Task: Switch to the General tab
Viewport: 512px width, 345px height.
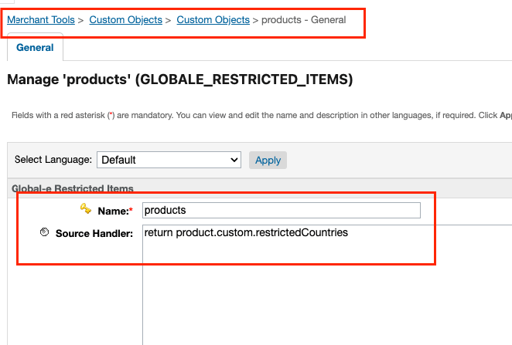Action: coord(35,48)
